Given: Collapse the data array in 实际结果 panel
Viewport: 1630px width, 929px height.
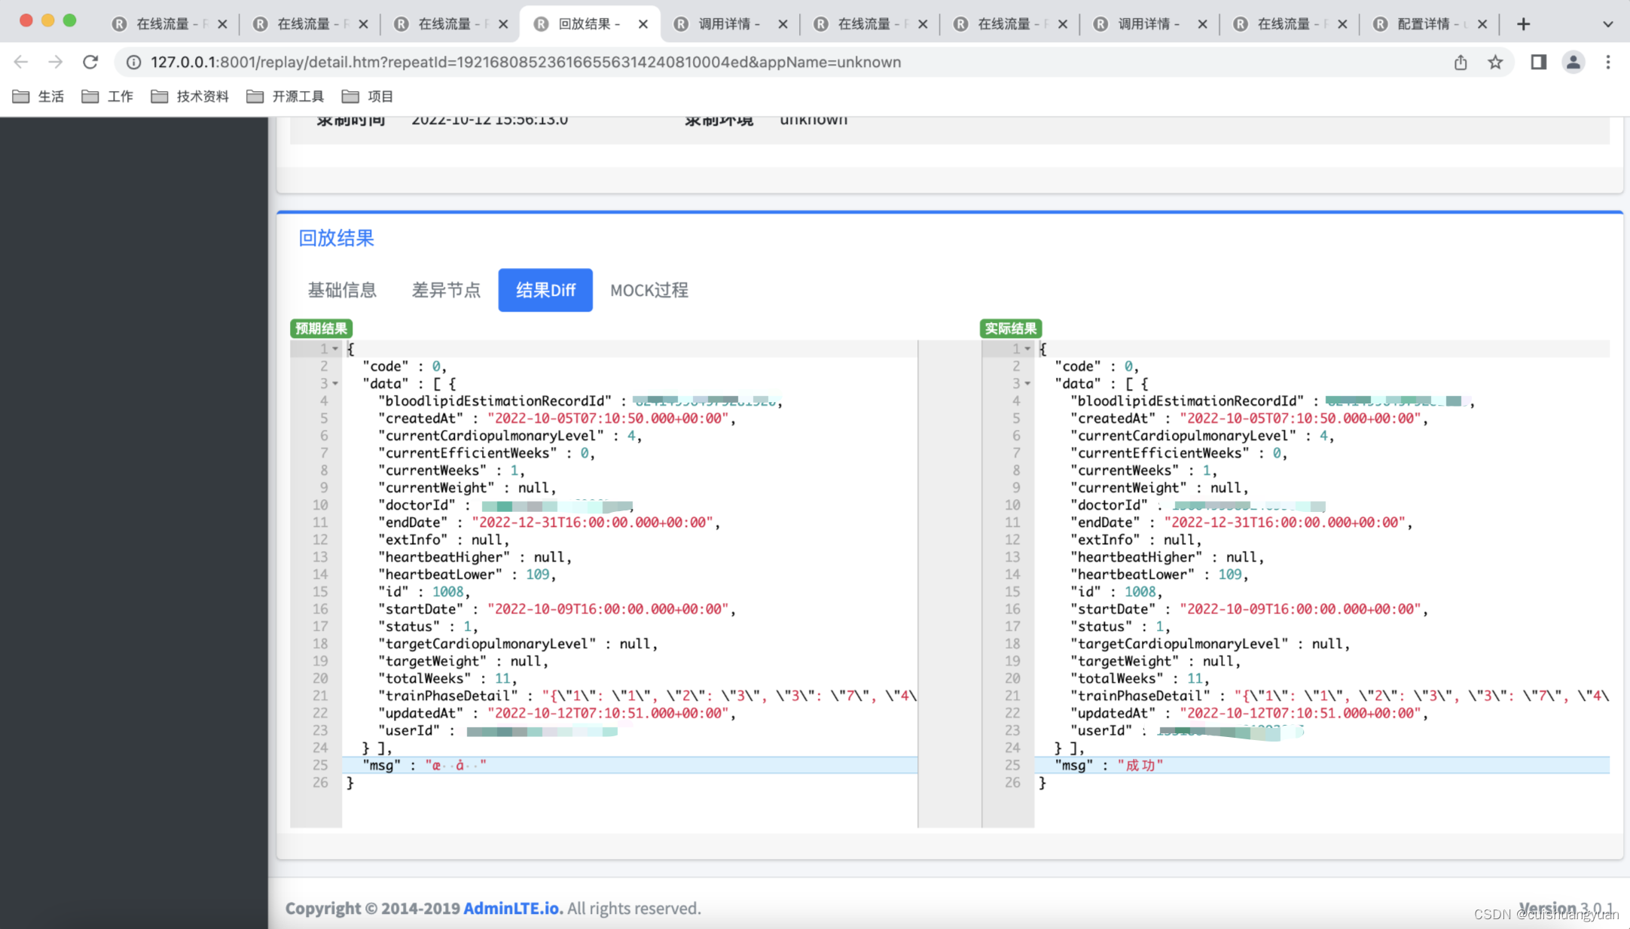Looking at the screenshot, I should [x=1027, y=383].
